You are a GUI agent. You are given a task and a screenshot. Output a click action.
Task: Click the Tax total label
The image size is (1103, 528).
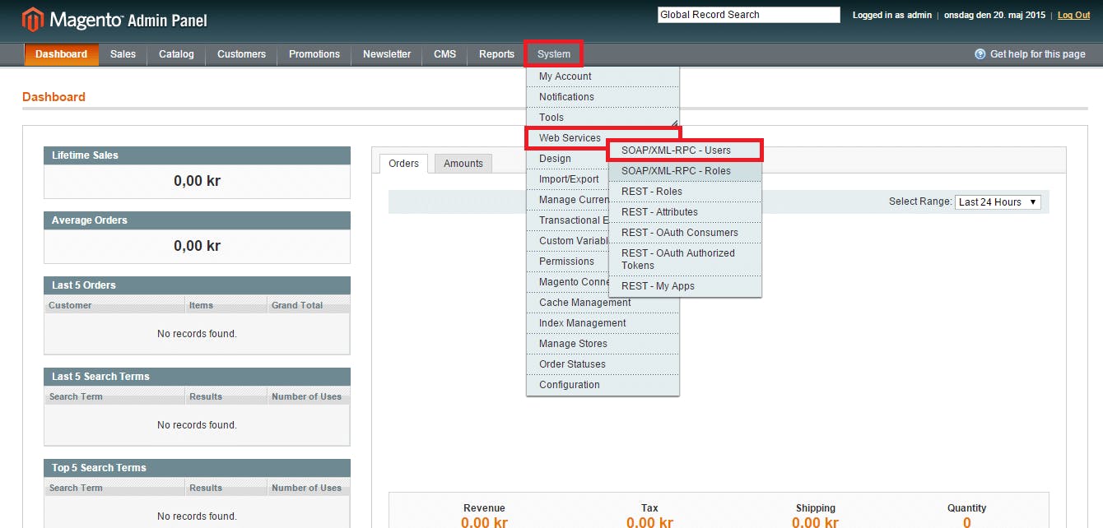coord(649,508)
